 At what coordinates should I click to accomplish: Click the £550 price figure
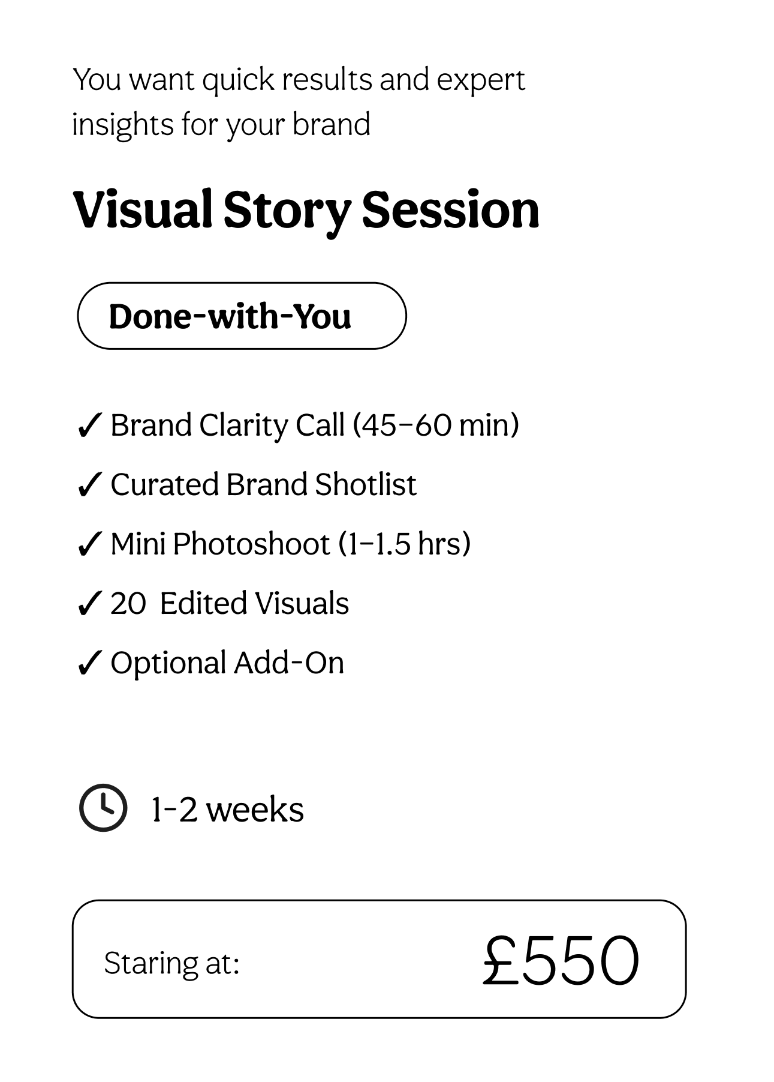[x=561, y=960]
